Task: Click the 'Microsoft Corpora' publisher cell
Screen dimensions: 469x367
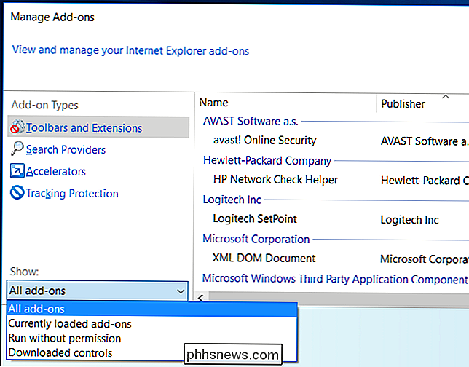Action: 424,259
